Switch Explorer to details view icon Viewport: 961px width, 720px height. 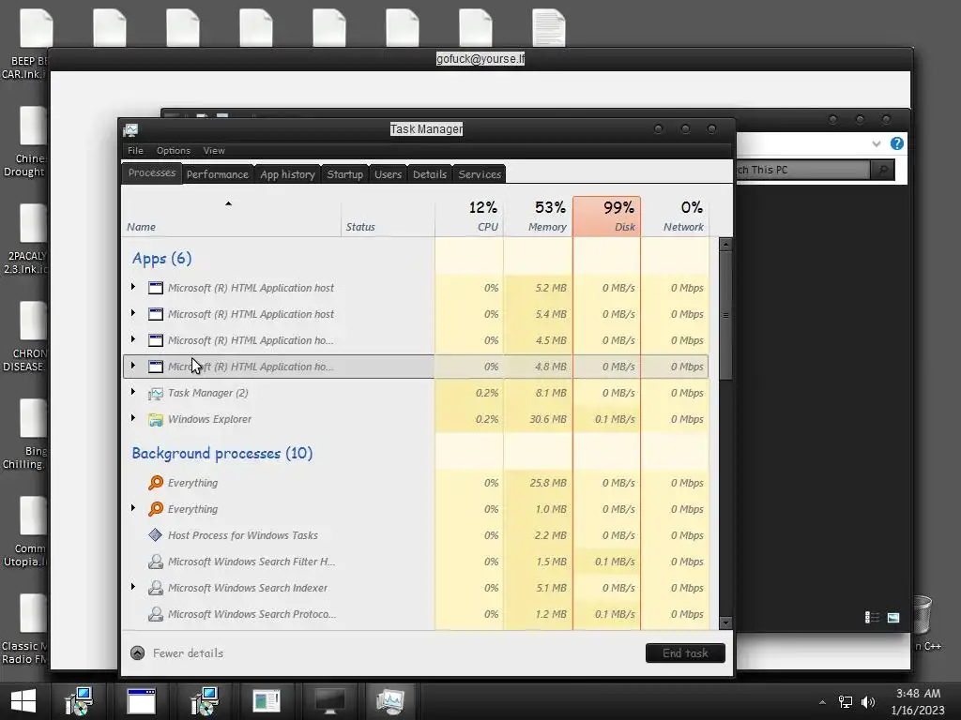point(872,617)
